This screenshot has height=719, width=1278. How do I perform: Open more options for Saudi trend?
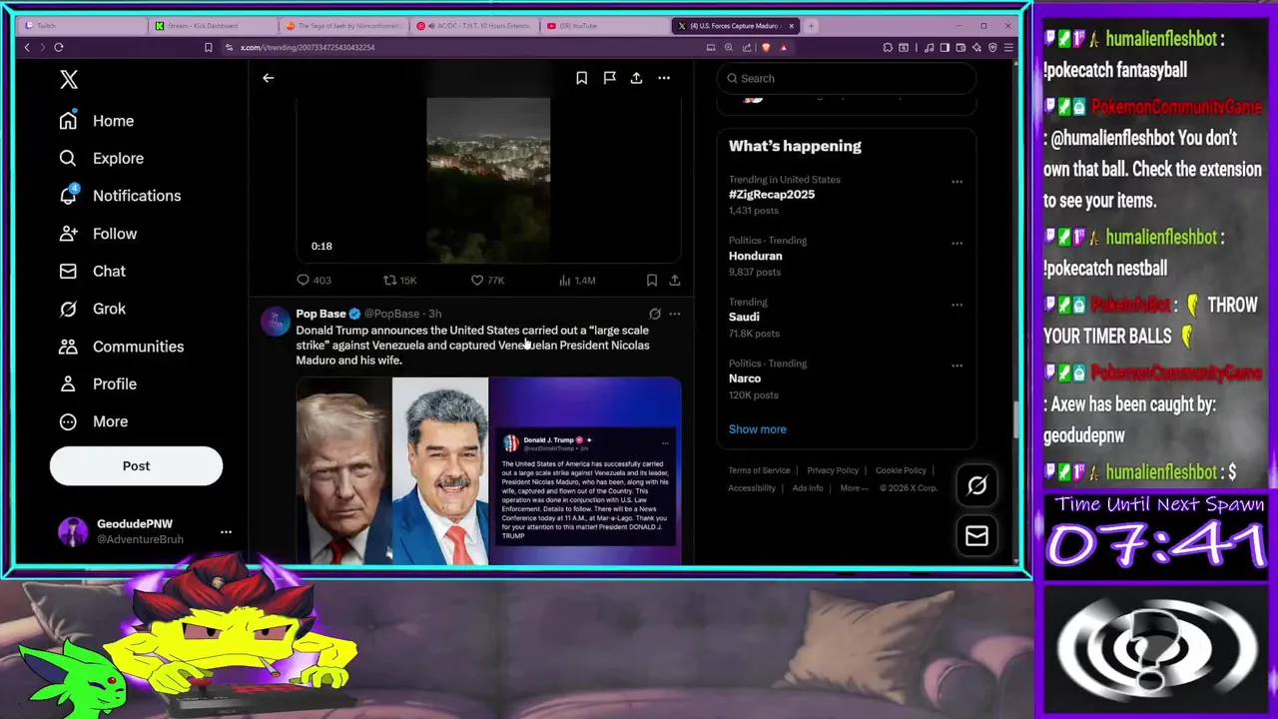957,305
